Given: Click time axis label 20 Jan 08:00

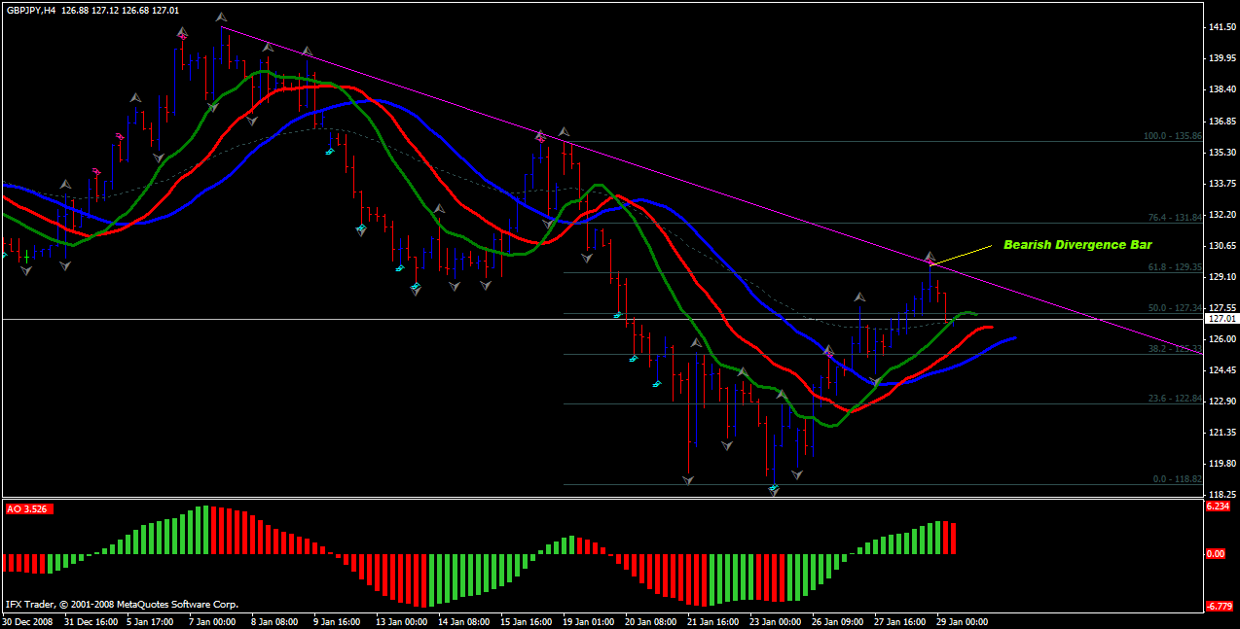Looking at the screenshot, I should point(651,620).
